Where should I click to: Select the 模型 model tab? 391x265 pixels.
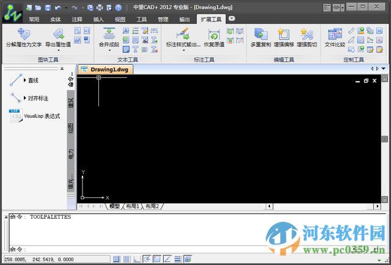(114, 206)
